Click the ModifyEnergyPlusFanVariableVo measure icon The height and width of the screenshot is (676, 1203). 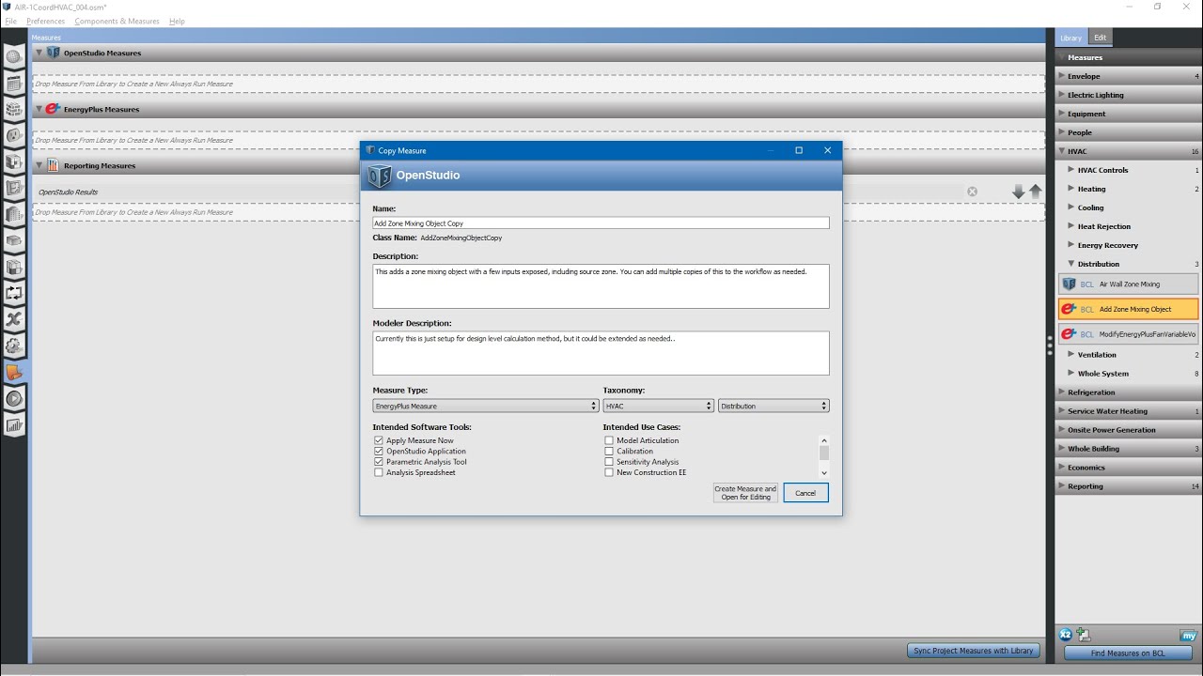click(x=1069, y=334)
